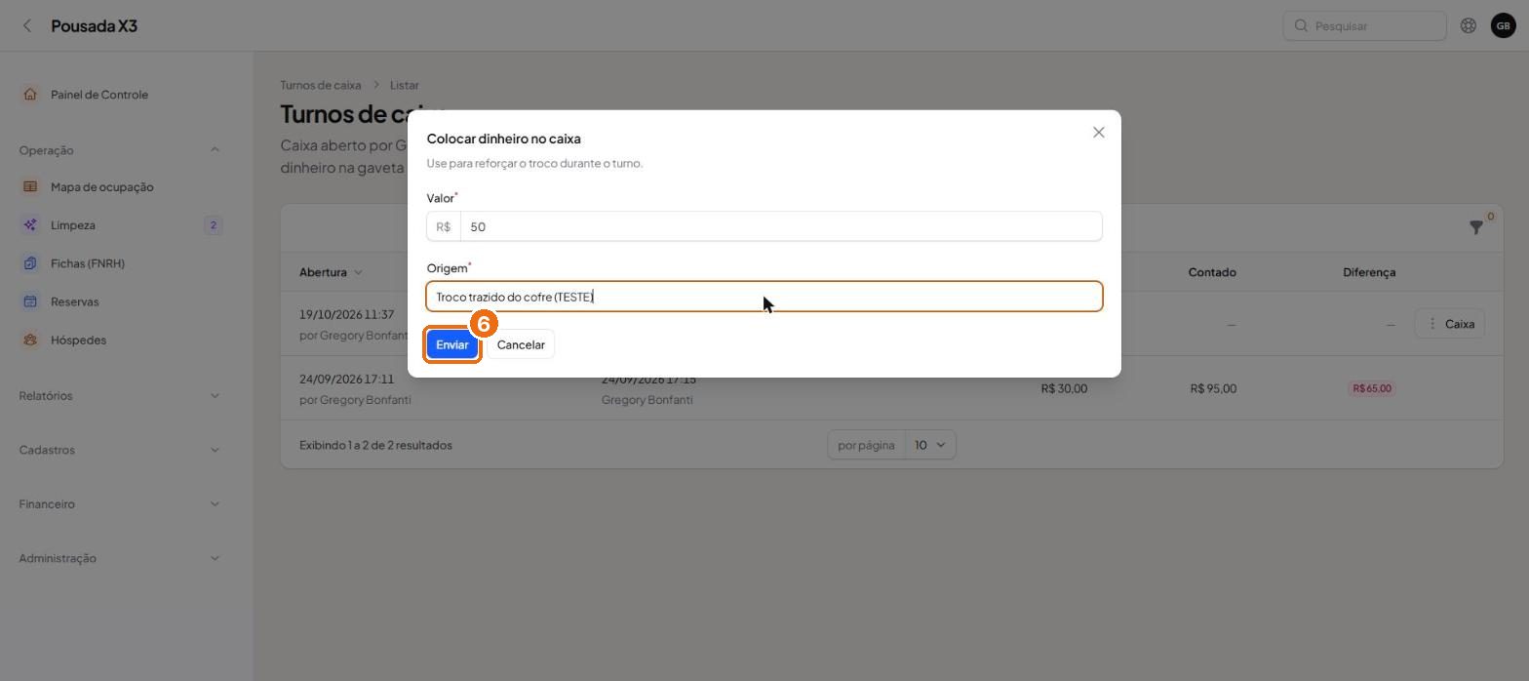
Task: Open the Caixa actions menu in first row
Action: 1449,324
